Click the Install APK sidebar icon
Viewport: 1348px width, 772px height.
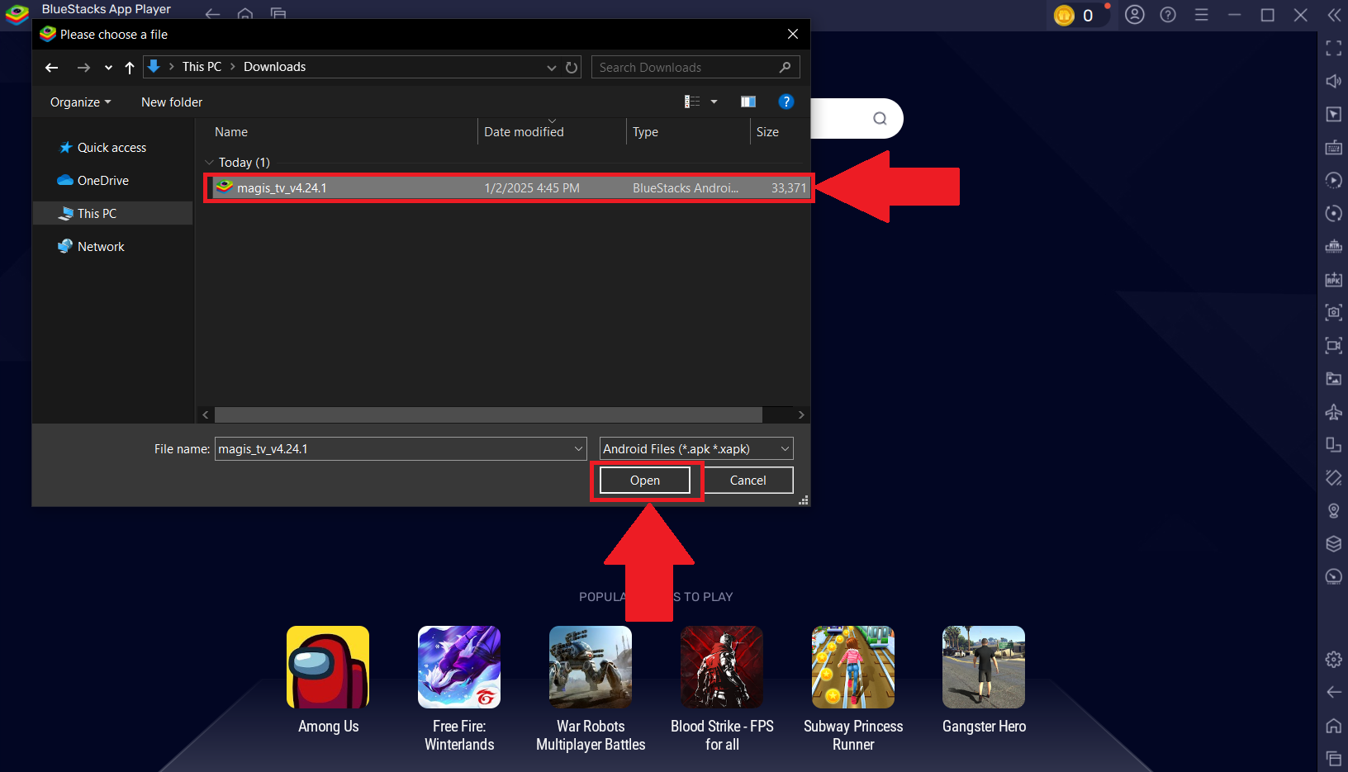[x=1333, y=280]
